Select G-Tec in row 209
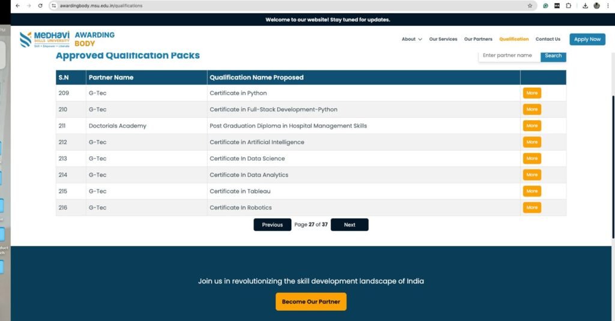The image size is (615, 321). pyautogui.click(x=97, y=93)
